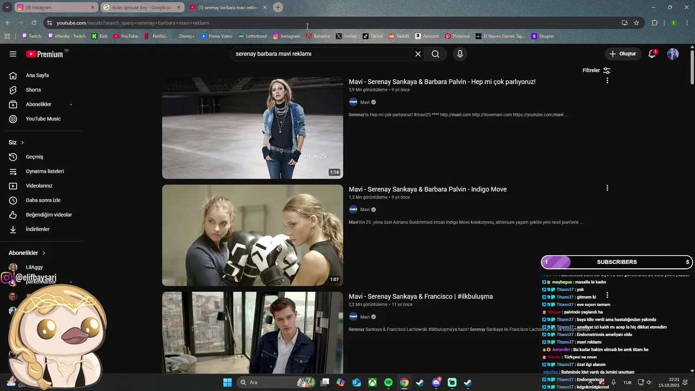This screenshot has width=695, height=391.
Task: Switch the TUR keyboard language indicator
Action: click(627, 382)
